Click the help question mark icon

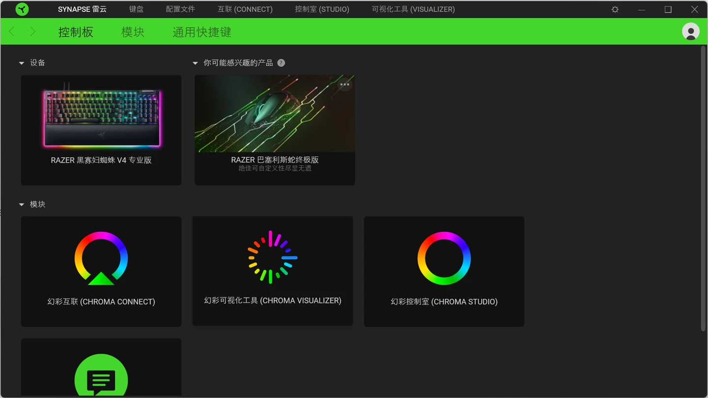tap(281, 63)
